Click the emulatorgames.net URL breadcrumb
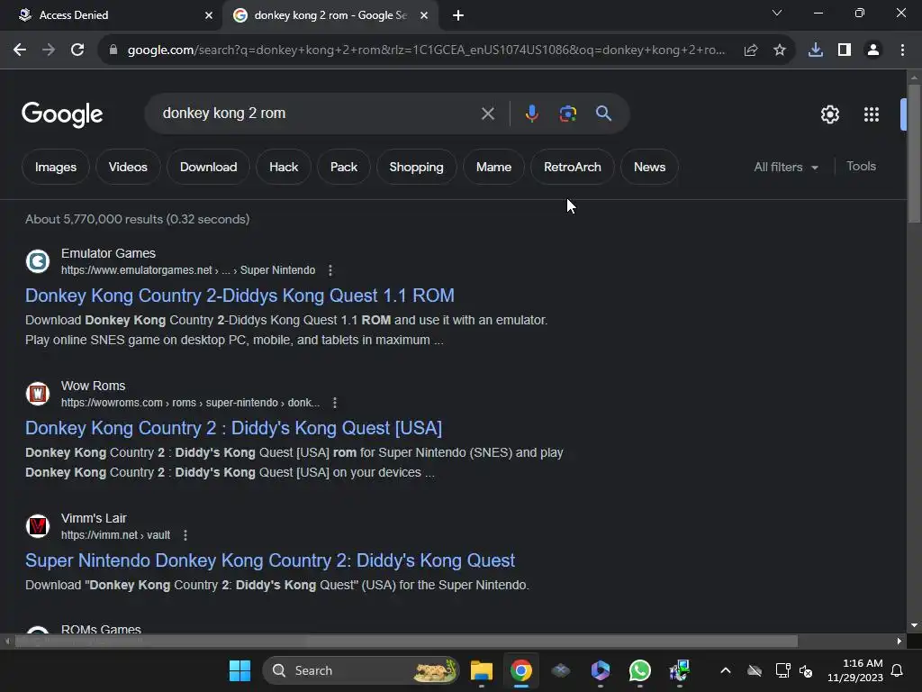 coord(188,270)
